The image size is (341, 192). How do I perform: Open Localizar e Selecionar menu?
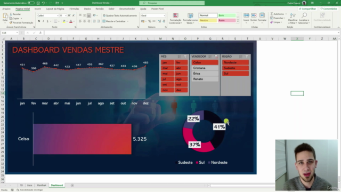point(304,18)
